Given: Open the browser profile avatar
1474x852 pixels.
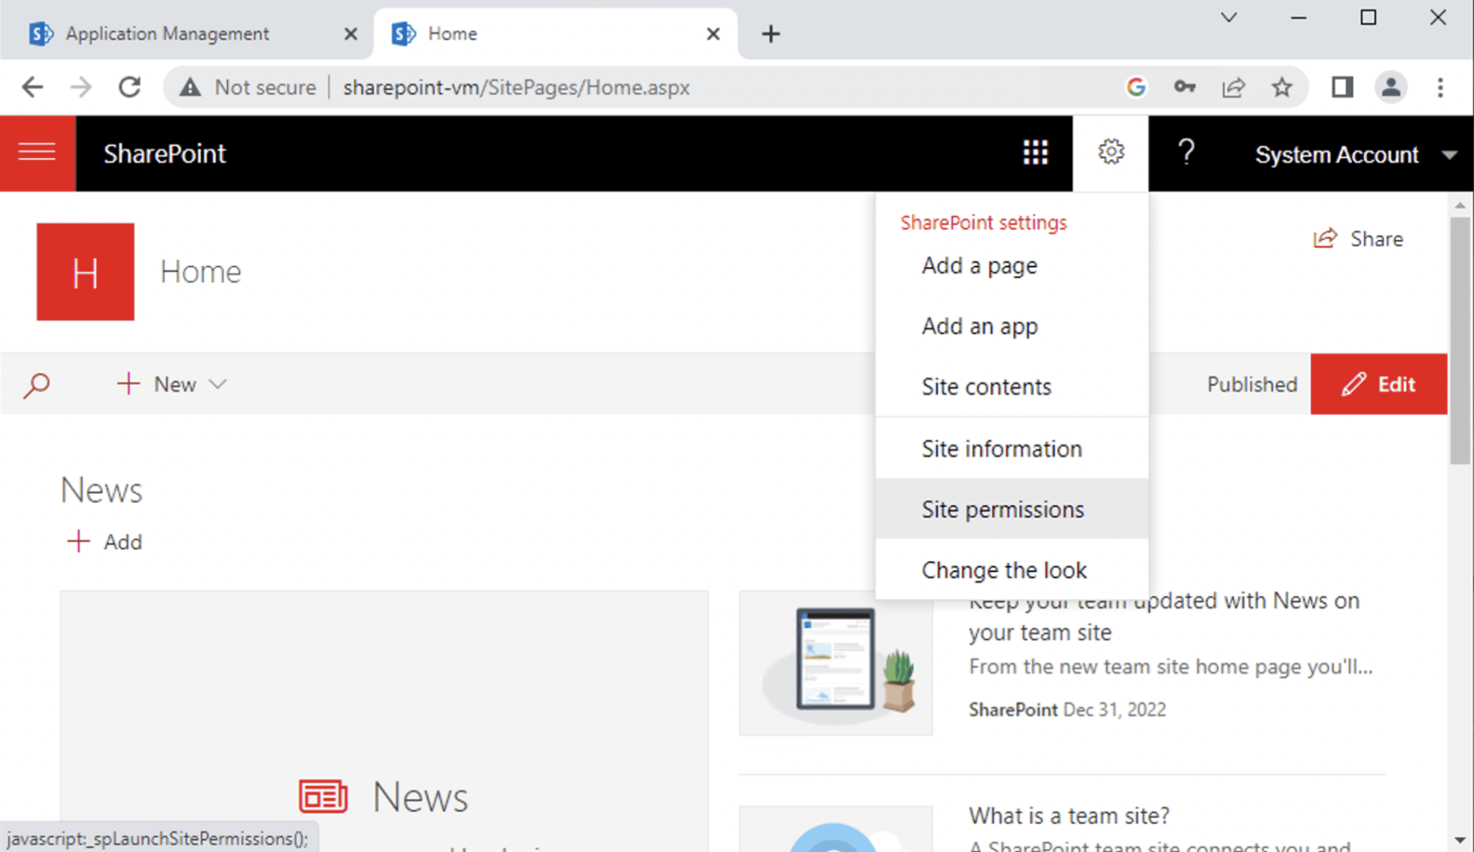Looking at the screenshot, I should coord(1391,87).
